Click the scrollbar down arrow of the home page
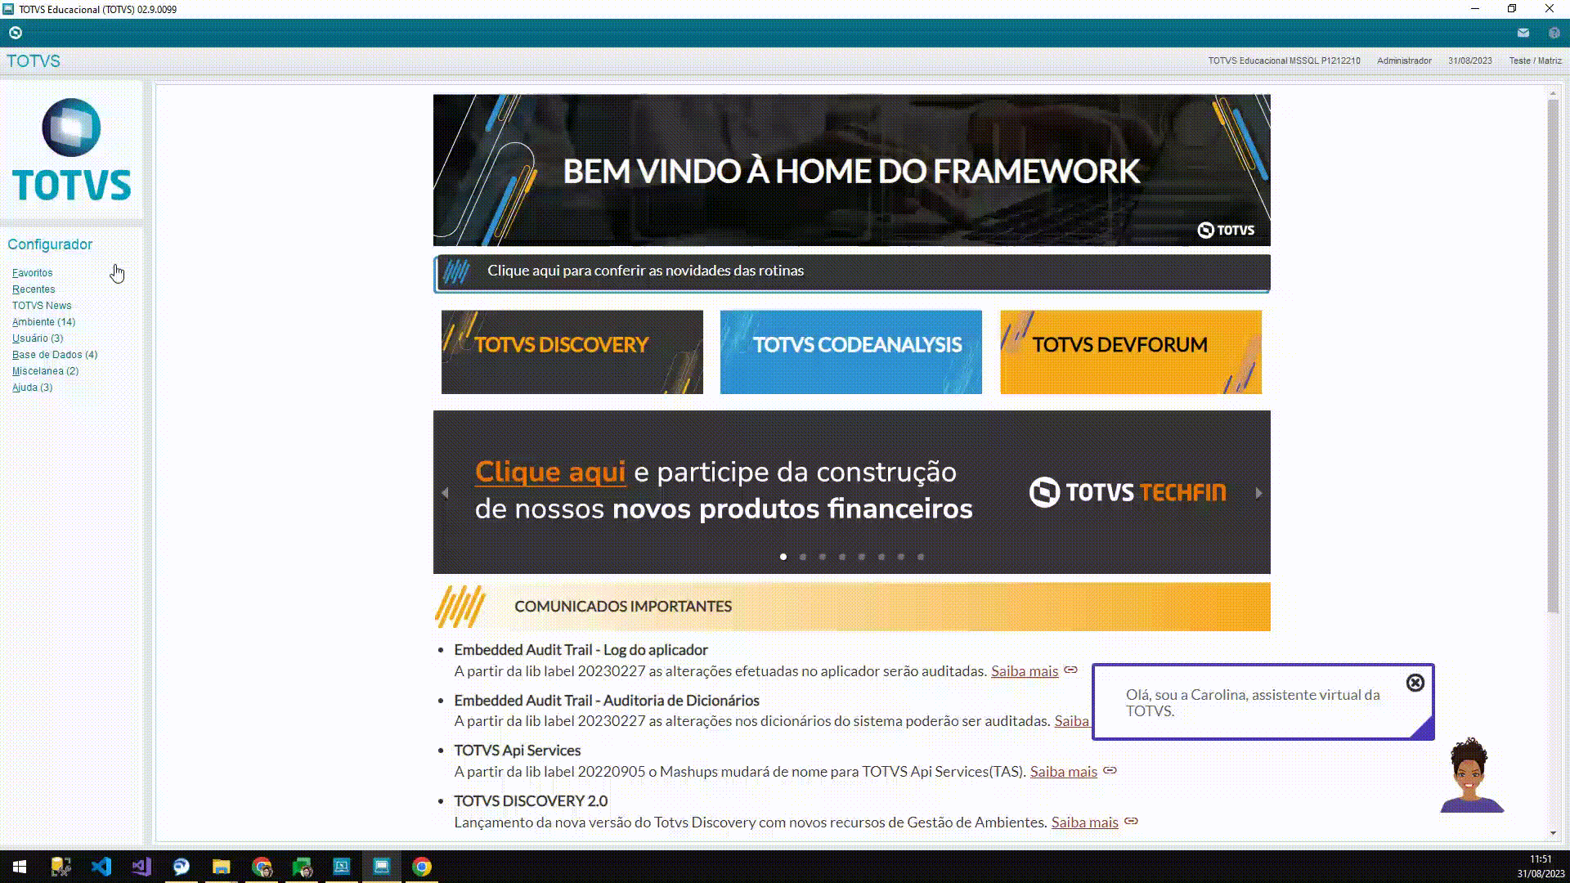The height and width of the screenshot is (883, 1570). click(x=1553, y=833)
